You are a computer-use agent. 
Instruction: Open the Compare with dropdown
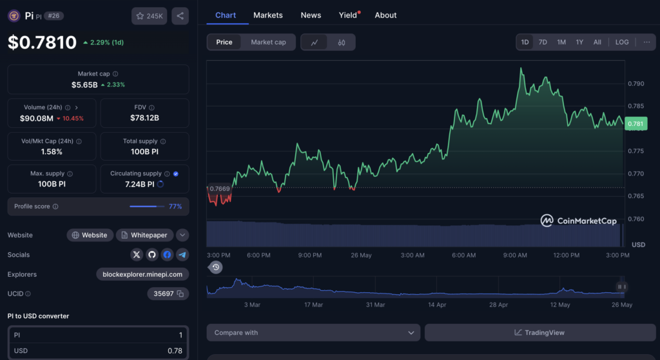point(313,333)
